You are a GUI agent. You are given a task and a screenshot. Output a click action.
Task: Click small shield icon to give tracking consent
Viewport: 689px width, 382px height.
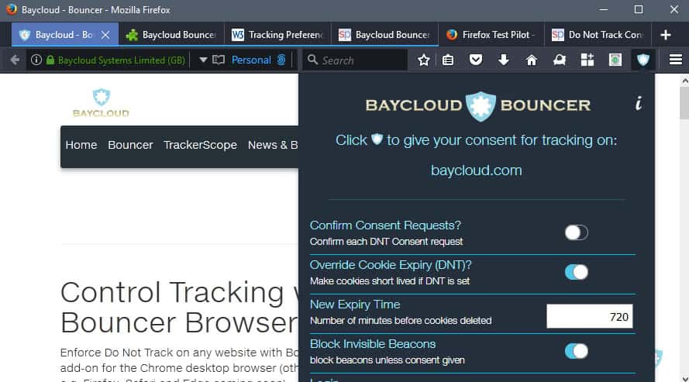point(377,139)
